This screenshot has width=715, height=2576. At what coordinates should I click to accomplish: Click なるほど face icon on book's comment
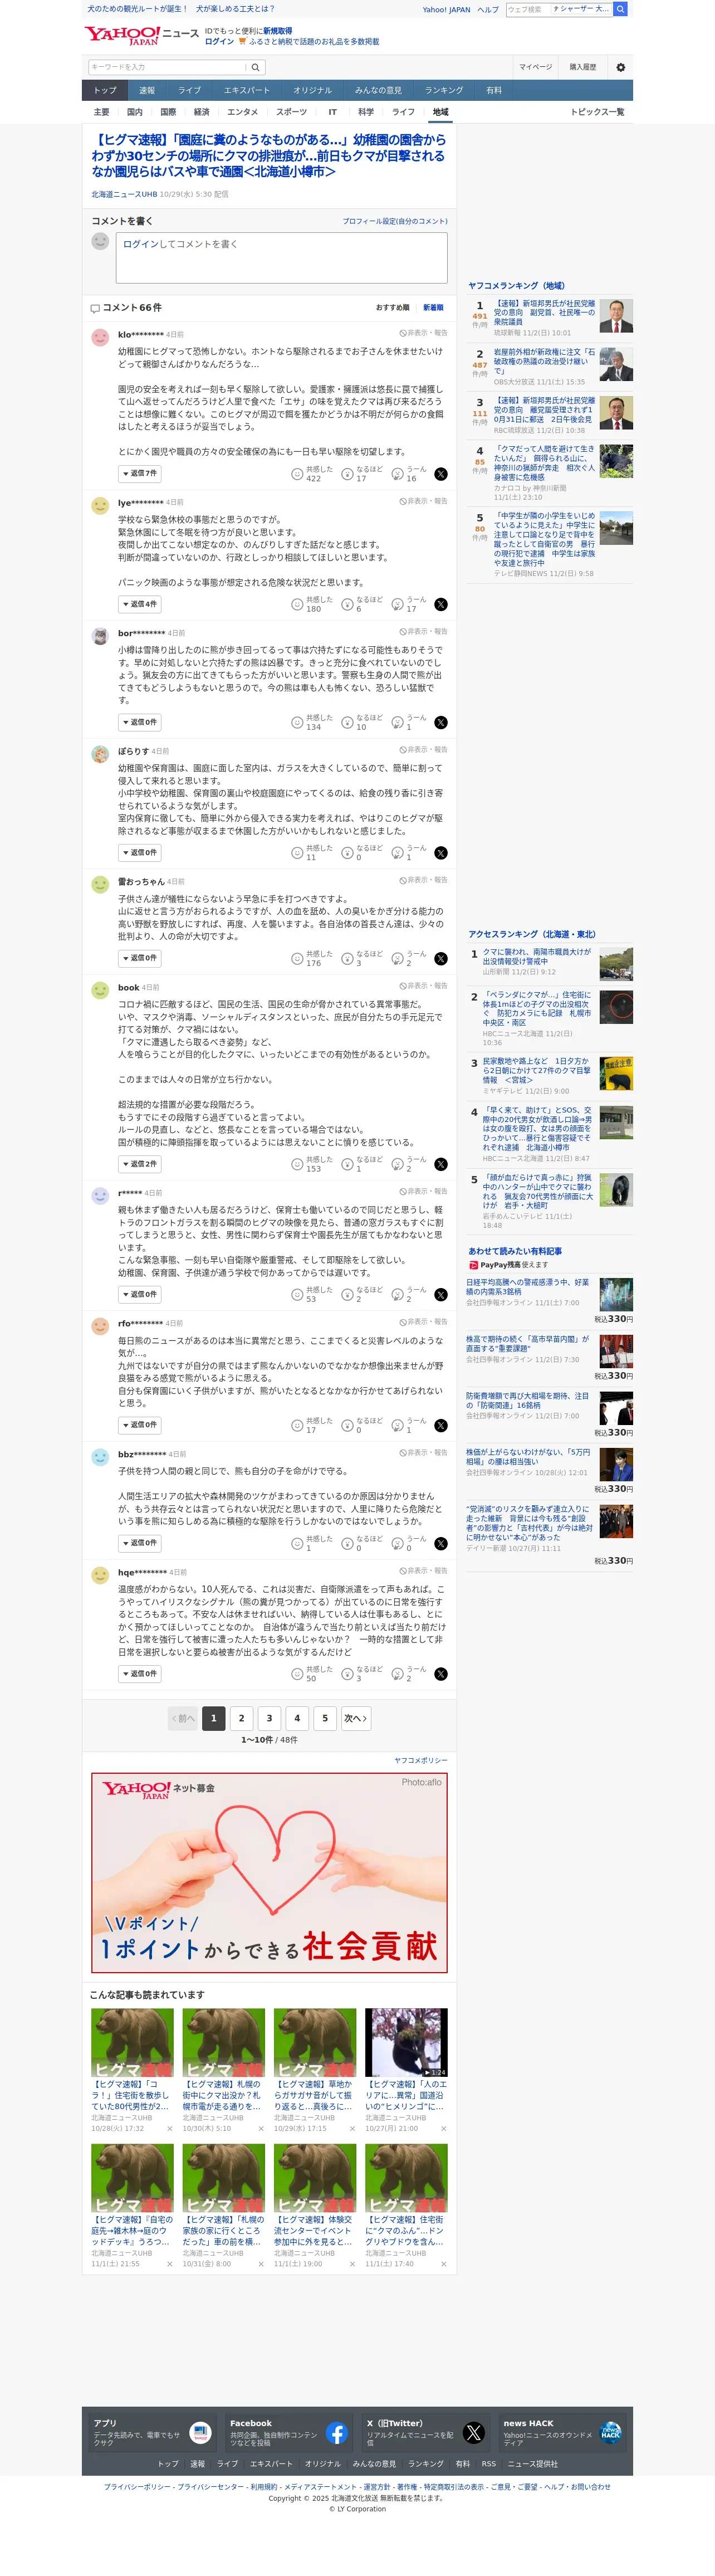[x=347, y=1165]
